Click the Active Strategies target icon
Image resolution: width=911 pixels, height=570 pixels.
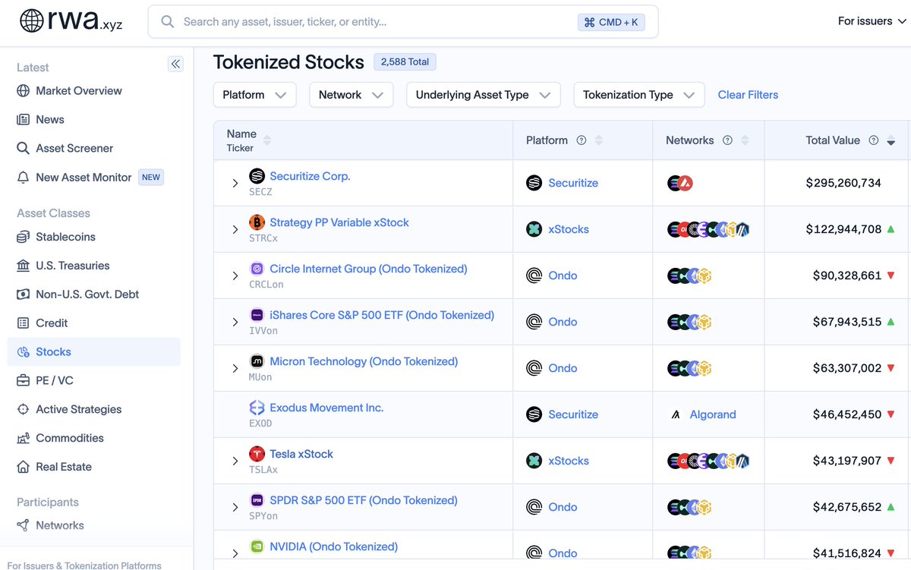pyautogui.click(x=23, y=410)
